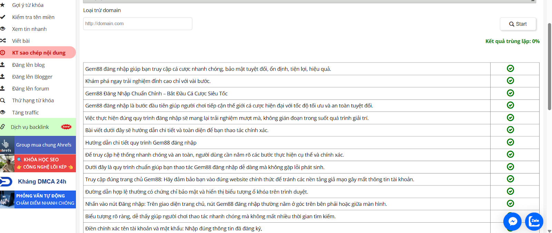552x233 pixels.
Task: Click the checkmark icon beside Kiểm tra tên miền
Action: tap(2, 17)
